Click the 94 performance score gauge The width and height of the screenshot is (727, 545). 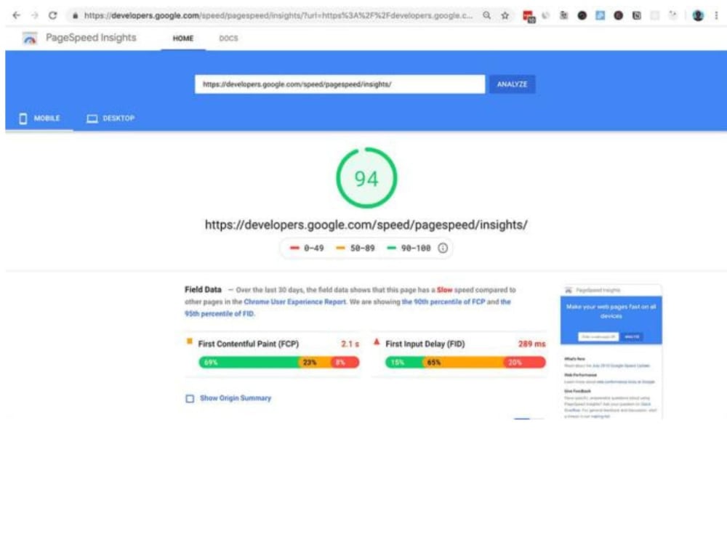click(366, 178)
